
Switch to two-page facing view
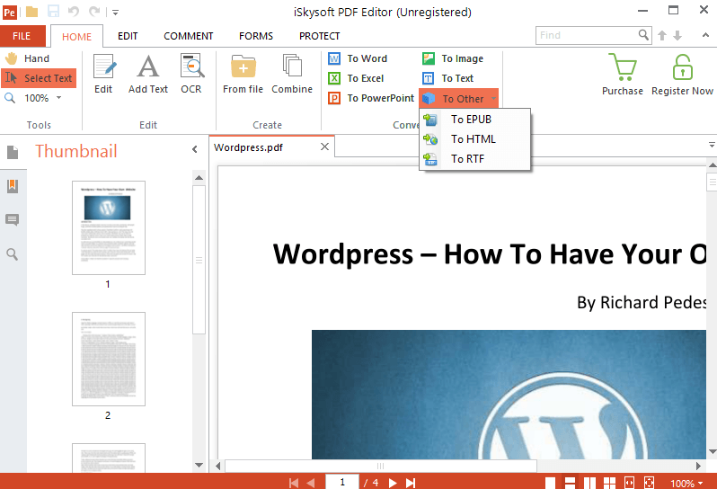tap(590, 483)
